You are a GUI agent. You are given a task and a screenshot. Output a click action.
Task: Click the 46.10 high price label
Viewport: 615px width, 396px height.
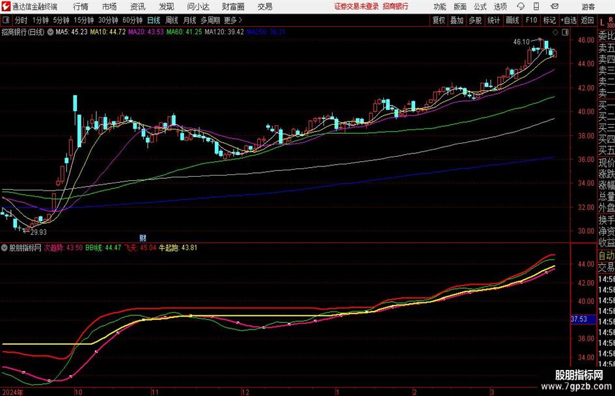[x=521, y=42]
